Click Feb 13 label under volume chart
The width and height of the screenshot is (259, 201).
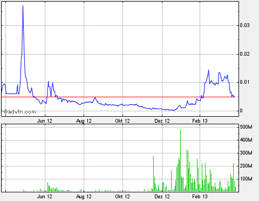(200, 197)
